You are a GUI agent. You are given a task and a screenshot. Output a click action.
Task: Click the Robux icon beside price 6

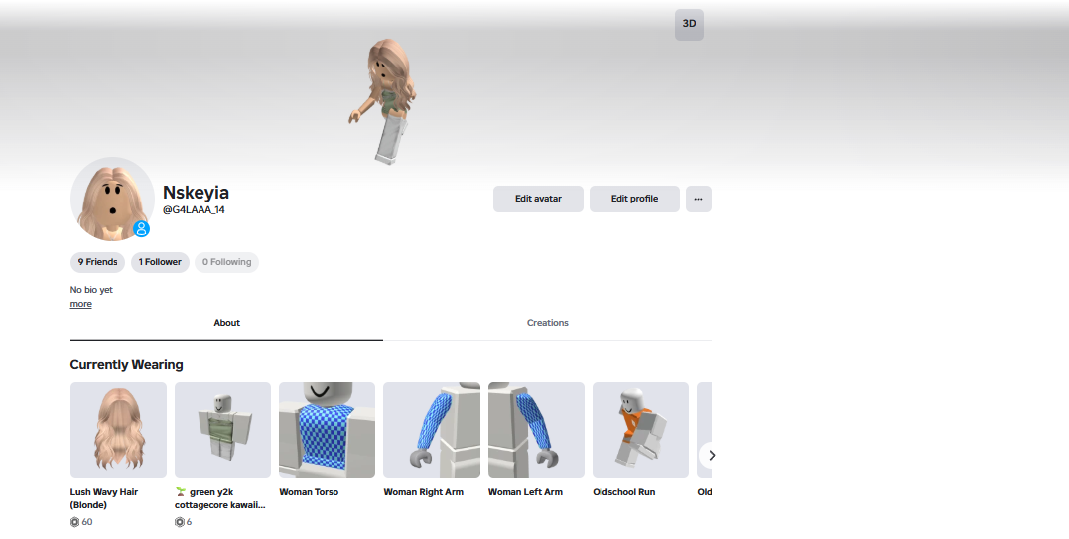(x=180, y=522)
